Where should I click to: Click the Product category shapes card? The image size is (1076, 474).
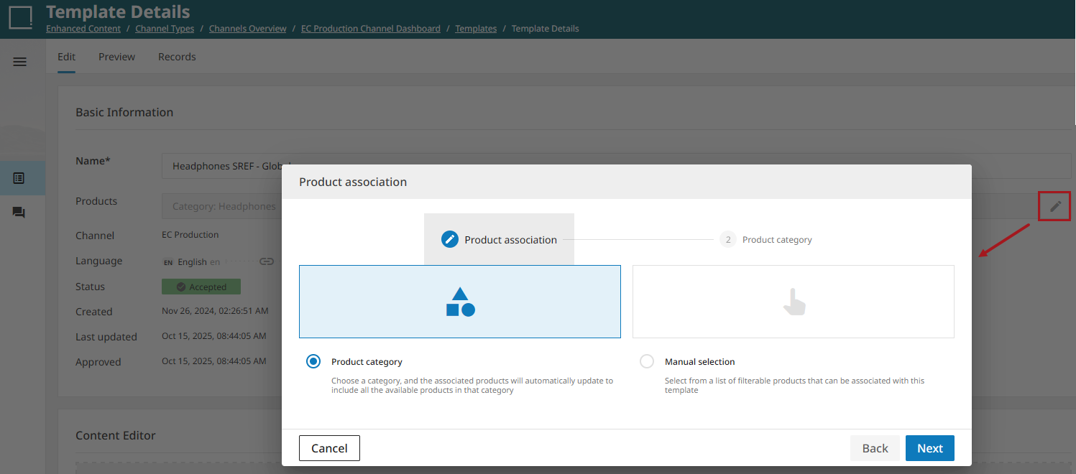459,302
